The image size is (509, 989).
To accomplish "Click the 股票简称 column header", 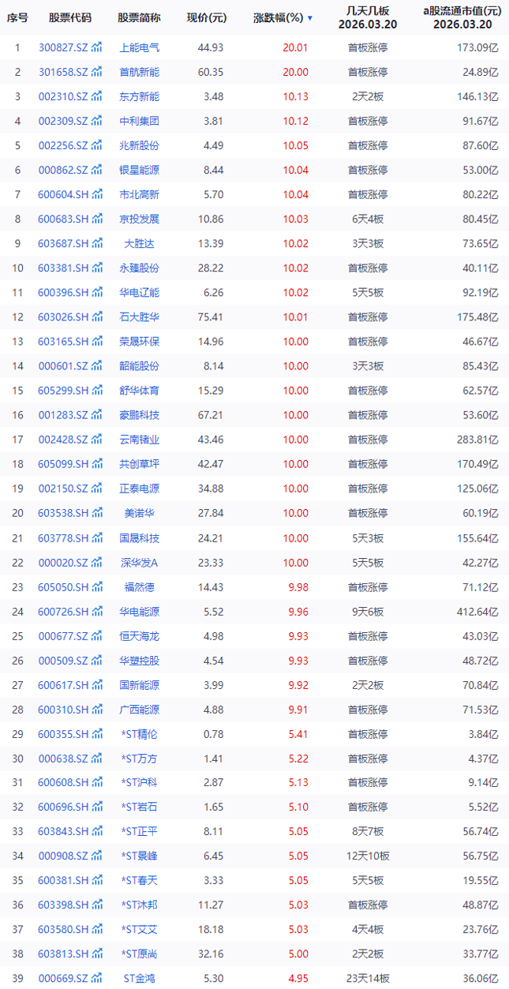I will (x=139, y=17).
